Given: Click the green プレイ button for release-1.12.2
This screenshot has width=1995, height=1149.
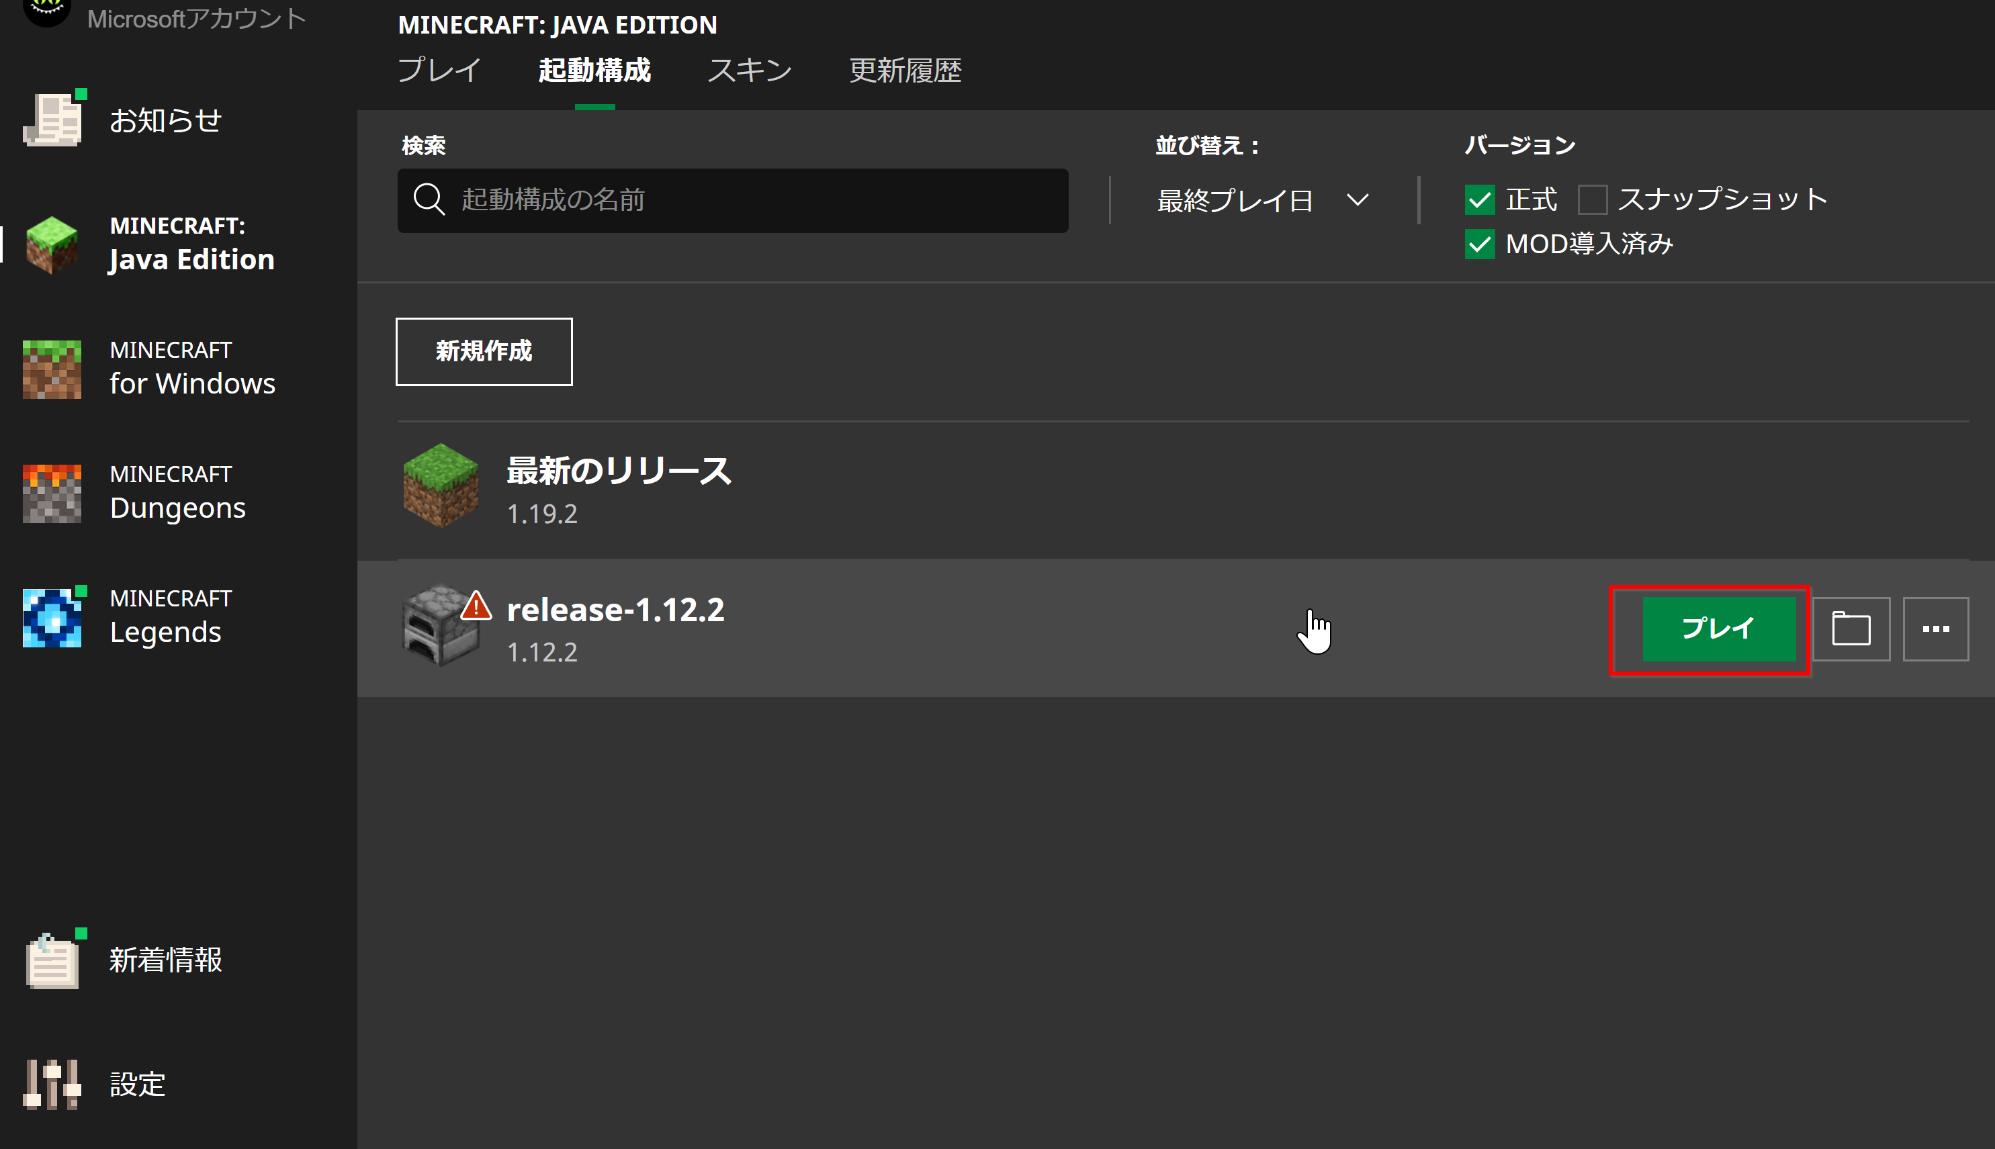Looking at the screenshot, I should [1719, 629].
